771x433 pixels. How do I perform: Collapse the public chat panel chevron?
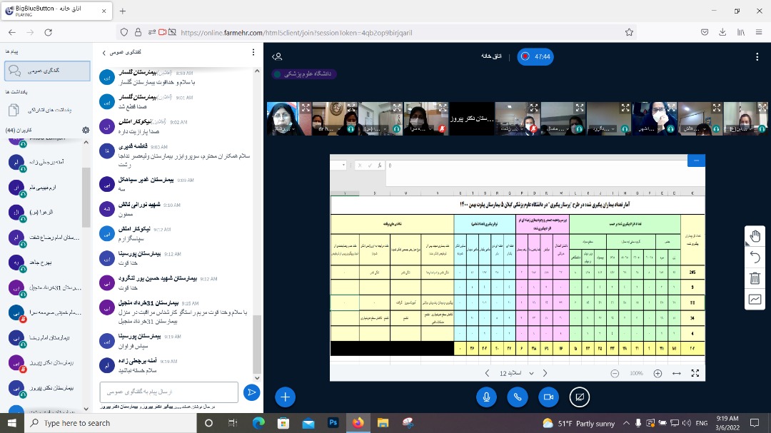tap(104, 52)
